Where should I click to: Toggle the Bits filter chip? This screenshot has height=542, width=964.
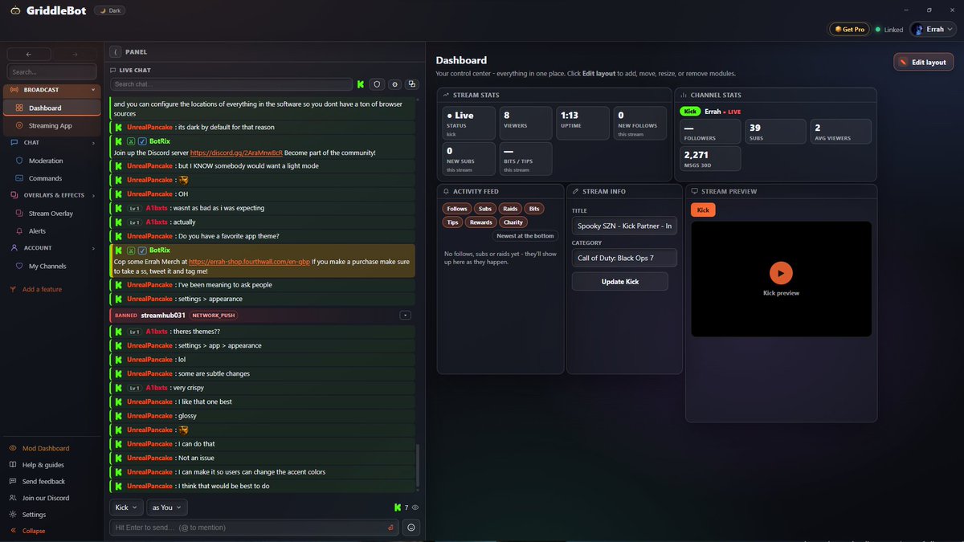coord(534,209)
